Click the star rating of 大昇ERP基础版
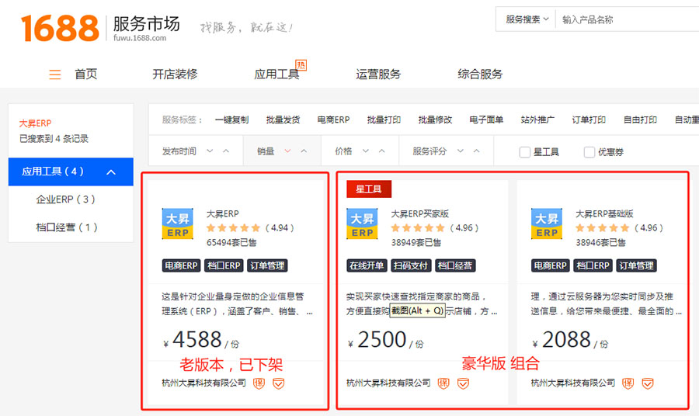This screenshot has height=416, width=699. click(x=602, y=228)
